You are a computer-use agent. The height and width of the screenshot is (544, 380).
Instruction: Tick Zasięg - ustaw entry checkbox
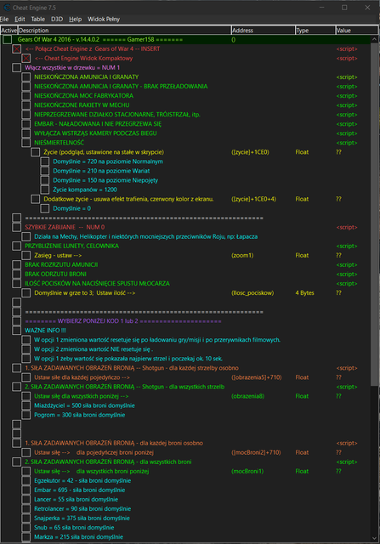(26, 255)
